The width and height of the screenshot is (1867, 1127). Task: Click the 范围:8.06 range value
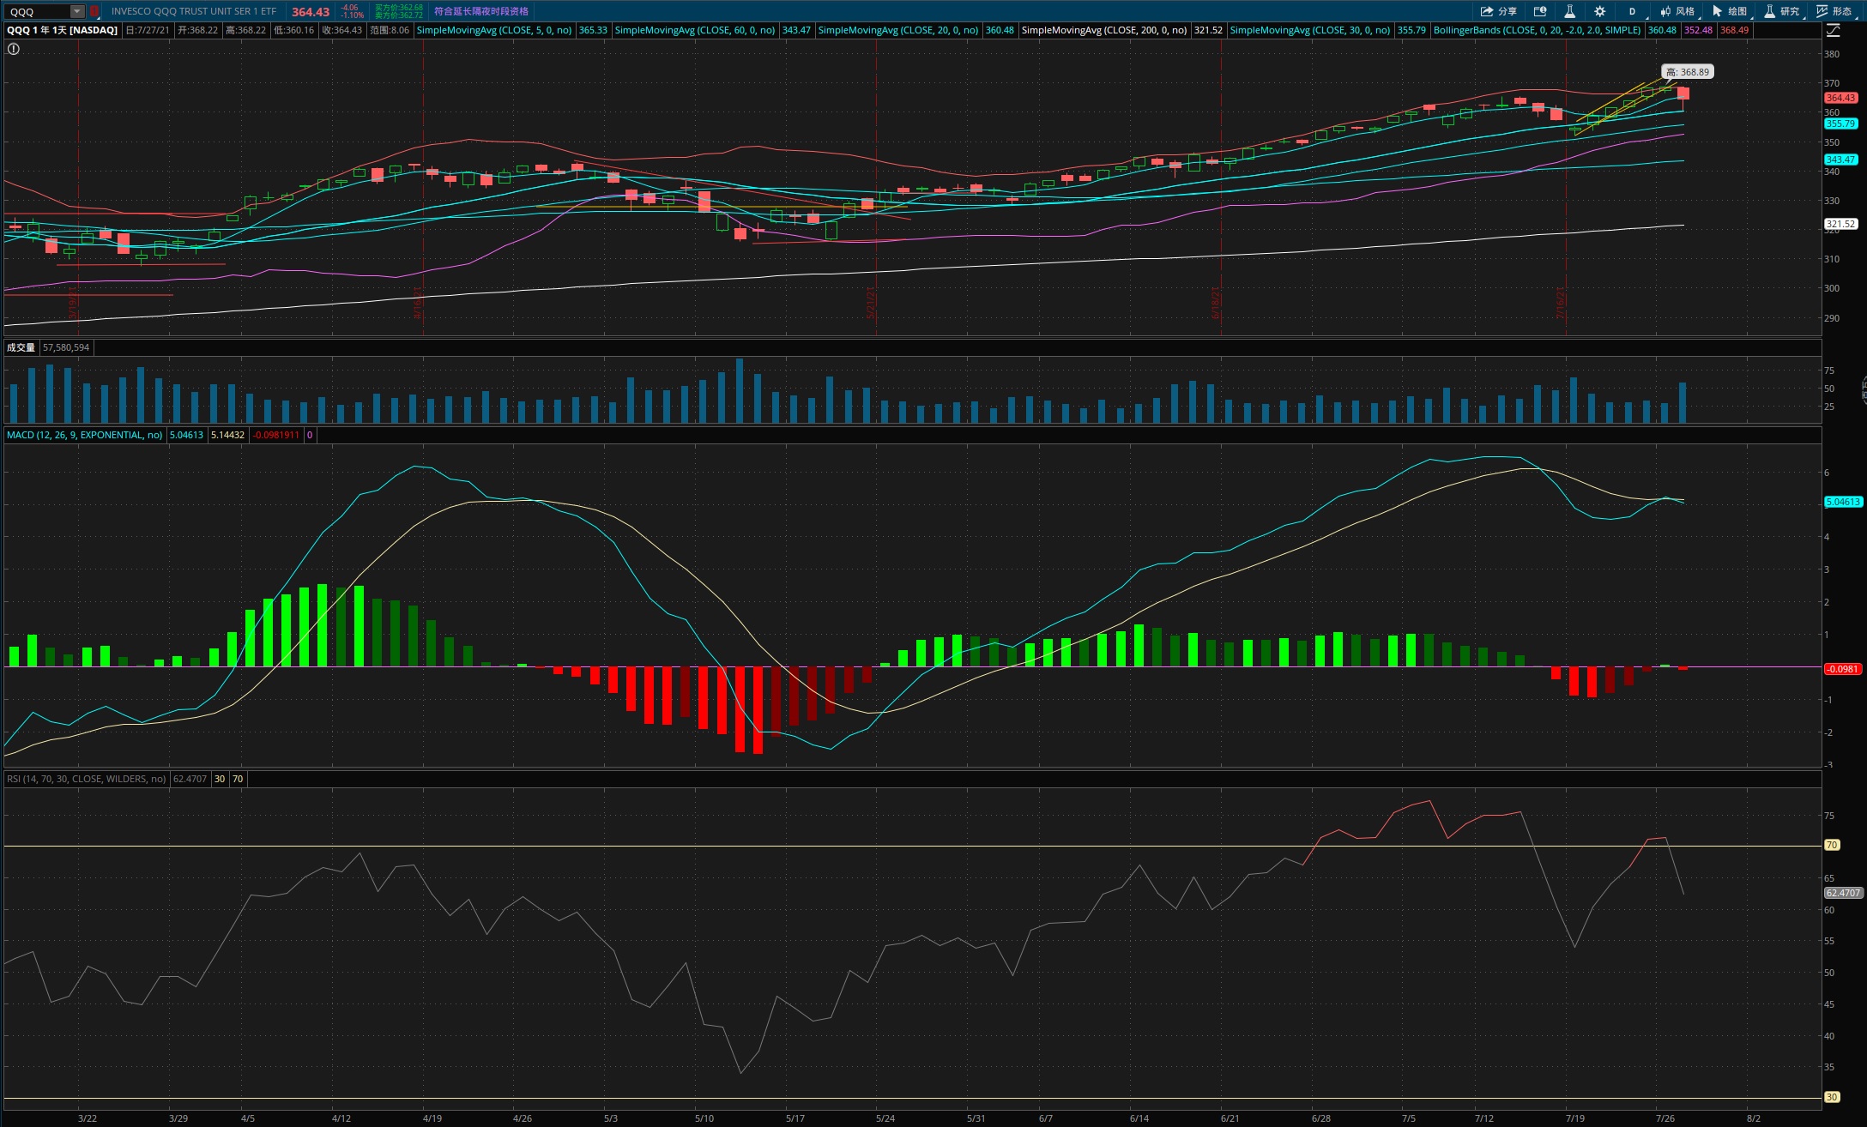(x=390, y=30)
